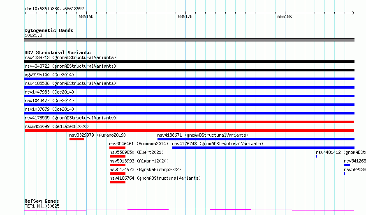The height and width of the screenshot is (215, 366).
Task: Click the nsv4176748 gnomAD label
Action: tap(218, 144)
